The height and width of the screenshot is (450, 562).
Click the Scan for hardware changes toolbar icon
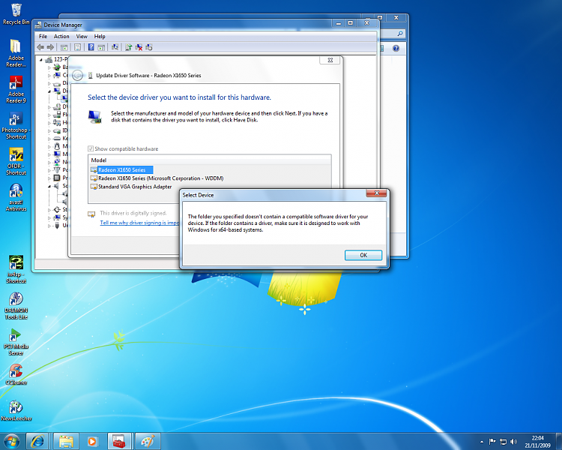pos(115,47)
